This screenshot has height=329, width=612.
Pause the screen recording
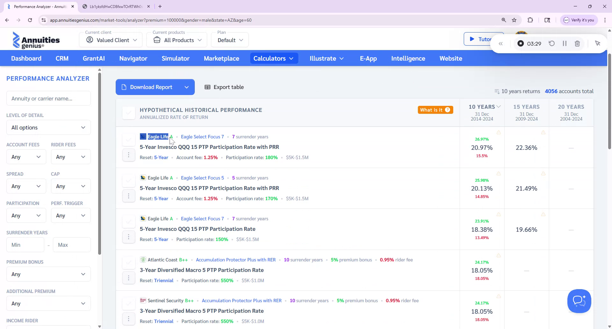(564, 43)
